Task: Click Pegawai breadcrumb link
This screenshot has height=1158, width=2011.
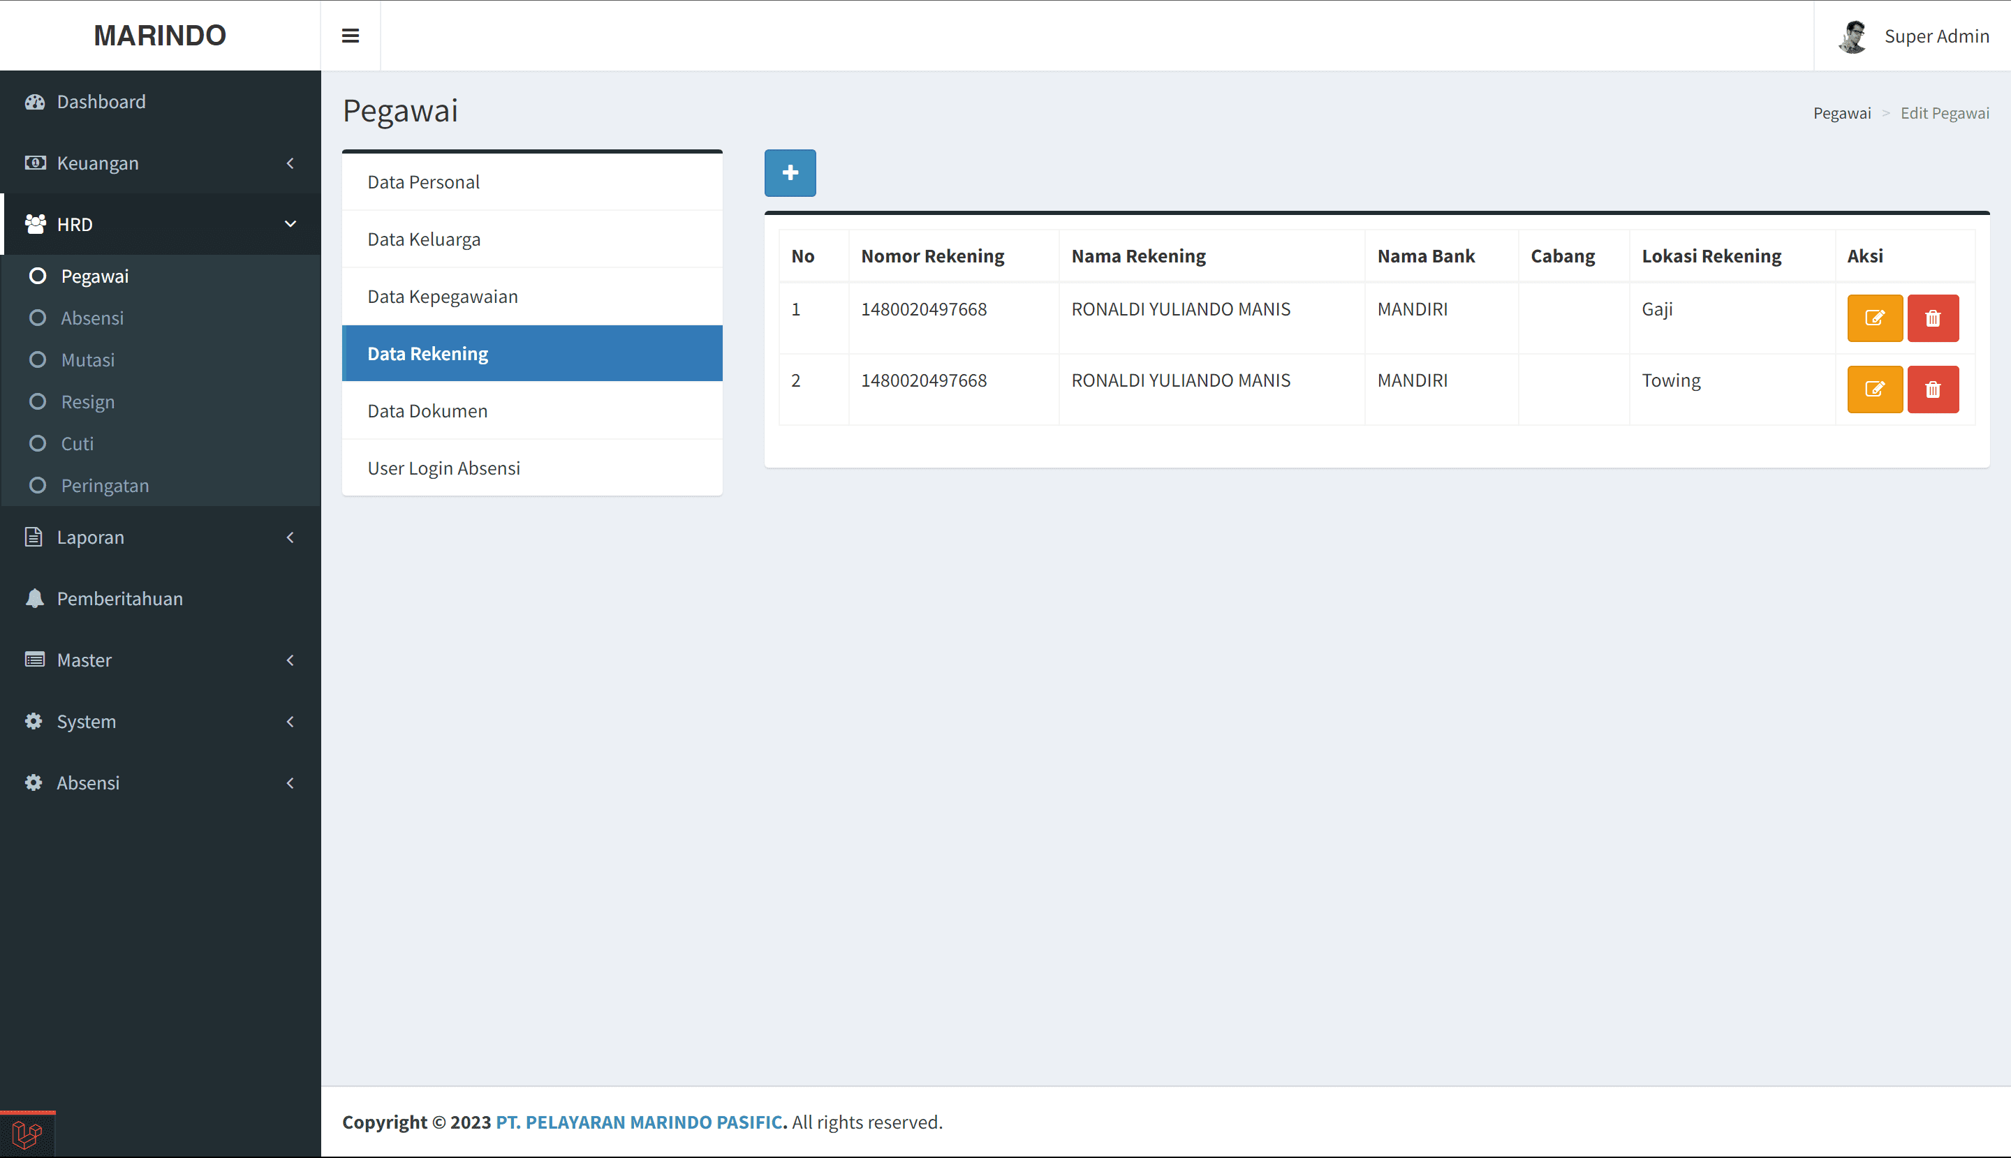Action: 1841,113
